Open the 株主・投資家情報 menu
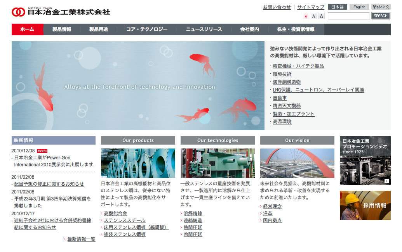 [296, 29]
